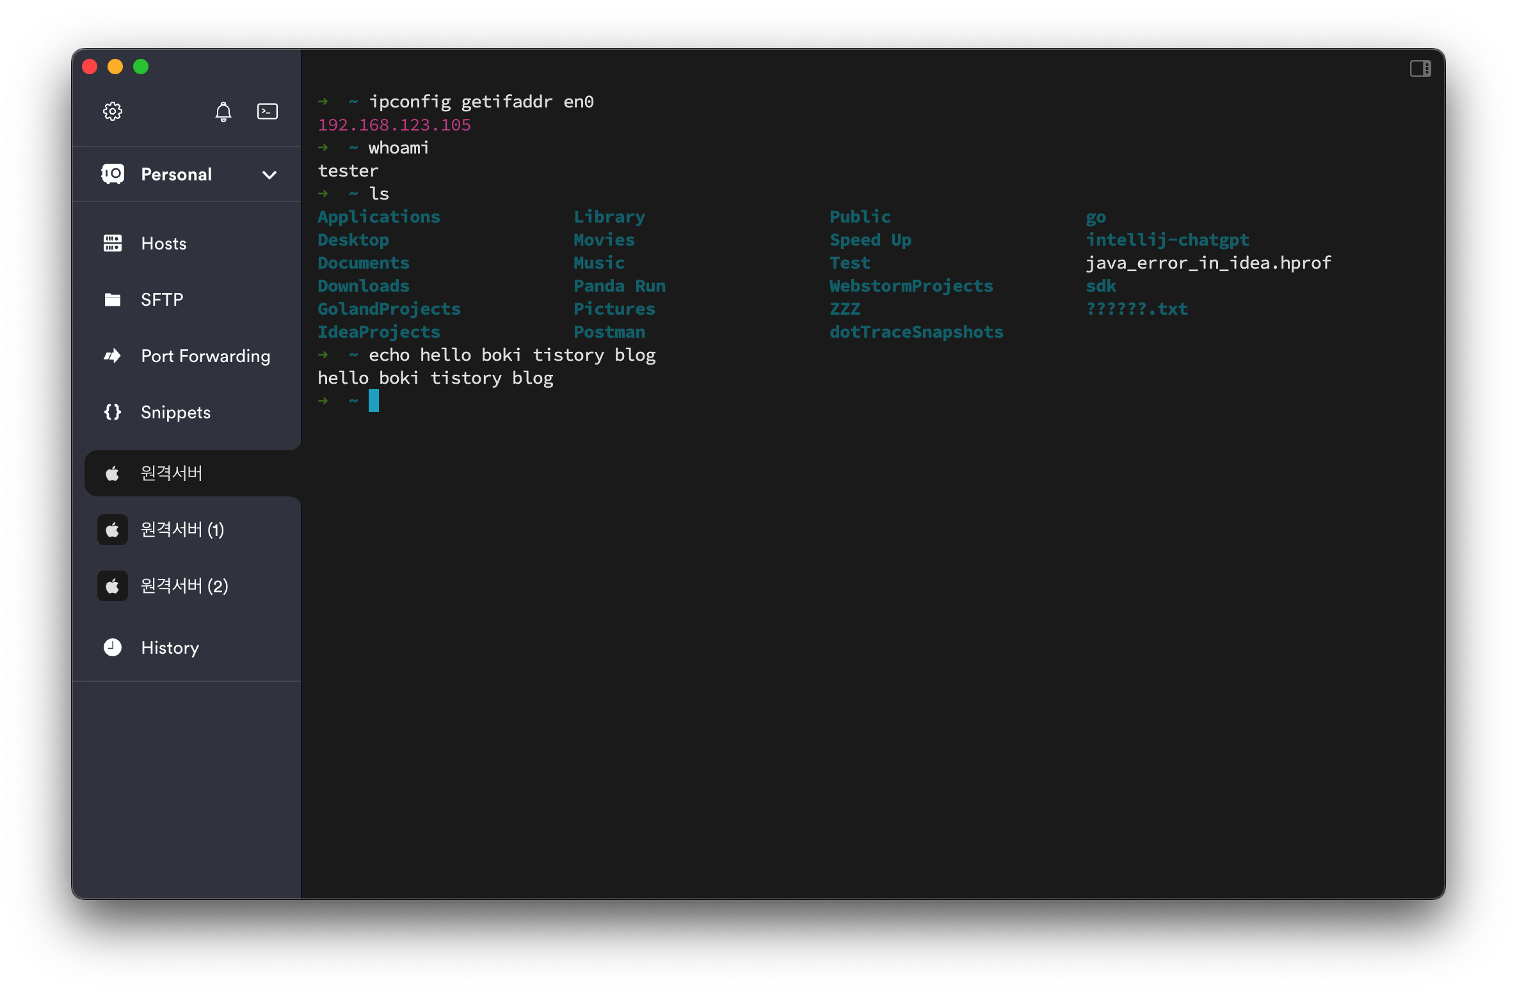Open the Hosts section
Viewport: 1517px width, 994px height.
pyautogui.click(x=164, y=243)
